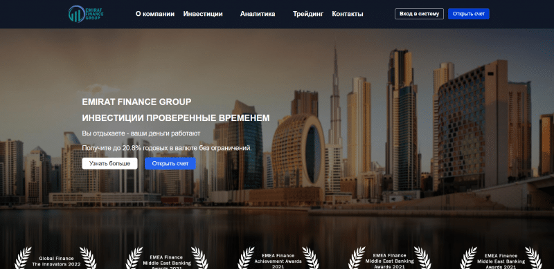The image size is (554, 269).
Task: Click the white Узнать больше button
Action: (110, 163)
